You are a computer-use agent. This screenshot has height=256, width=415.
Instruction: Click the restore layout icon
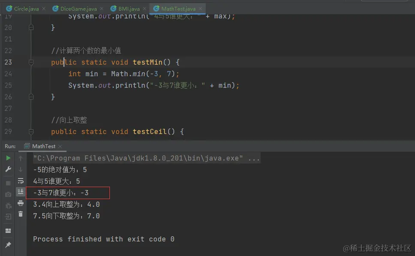[8, 231]
